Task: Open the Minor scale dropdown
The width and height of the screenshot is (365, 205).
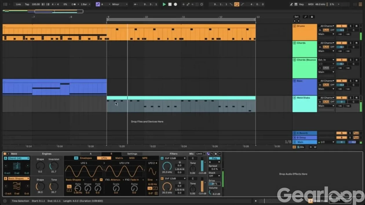Action: pyautogui.click(x=119, y=4)
